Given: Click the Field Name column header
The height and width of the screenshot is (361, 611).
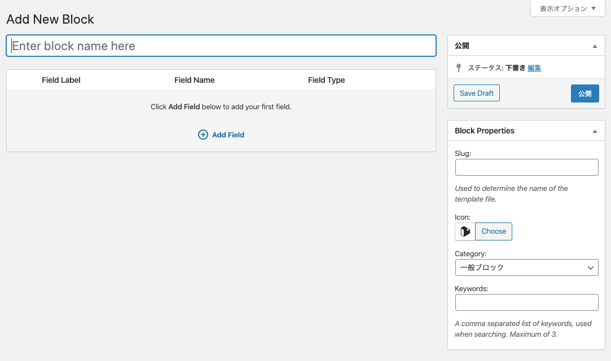Looking at the screenshot, I should point(195,80).
